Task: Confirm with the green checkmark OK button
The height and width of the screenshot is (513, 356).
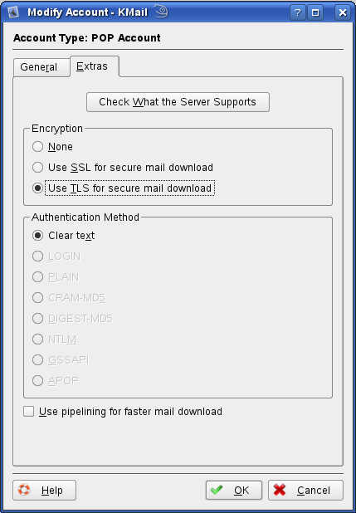Action: tap(234, 490)
